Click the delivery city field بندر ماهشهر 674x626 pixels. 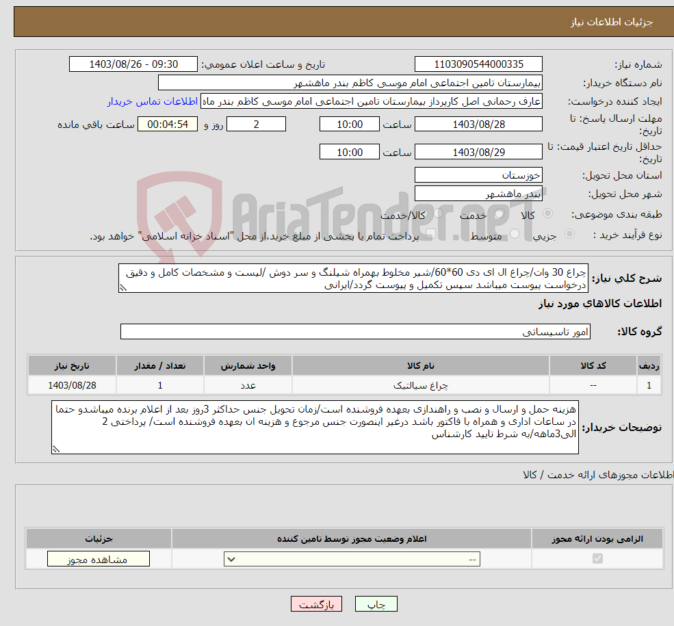(478, 194)
